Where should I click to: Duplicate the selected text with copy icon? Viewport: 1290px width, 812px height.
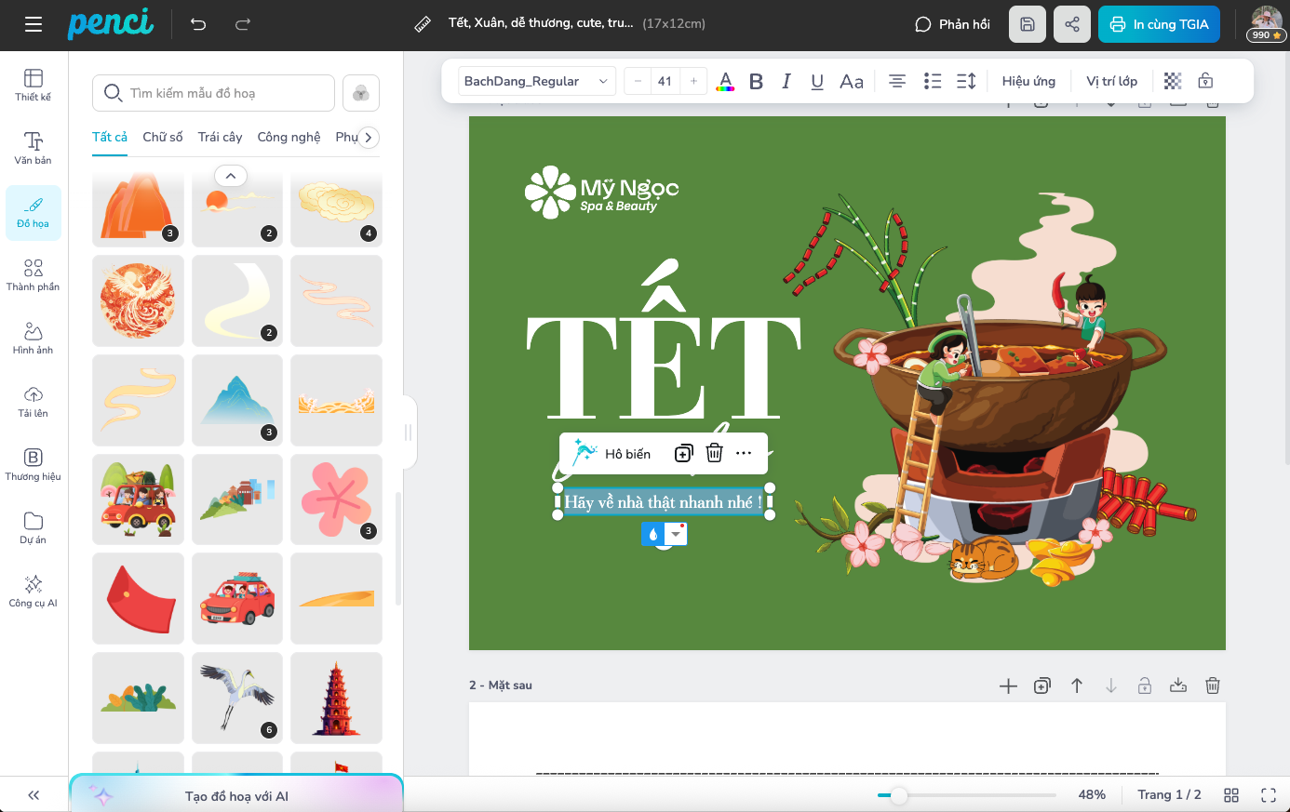(x=683, y=453)
